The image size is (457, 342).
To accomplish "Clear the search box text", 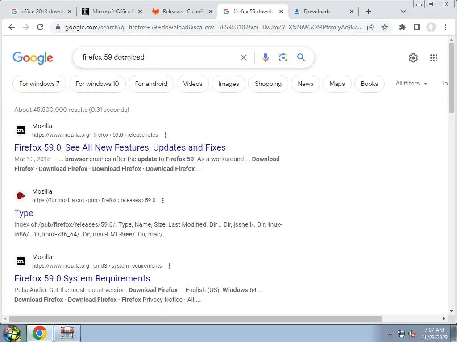I will click(x=244, y=57).
